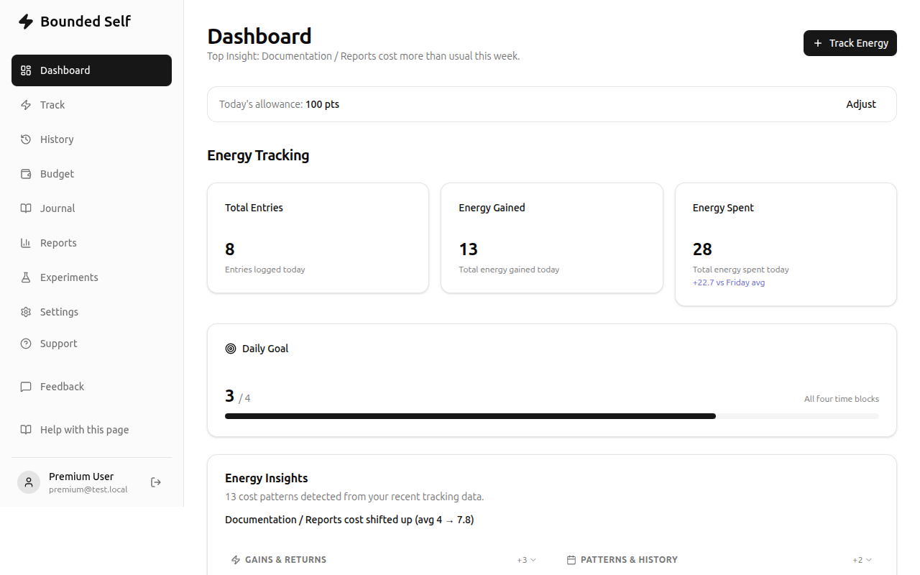Image resolution: width=920 pixels, height=575 pixels.
Task: Click the History clock icon
Action: [27, 139]
